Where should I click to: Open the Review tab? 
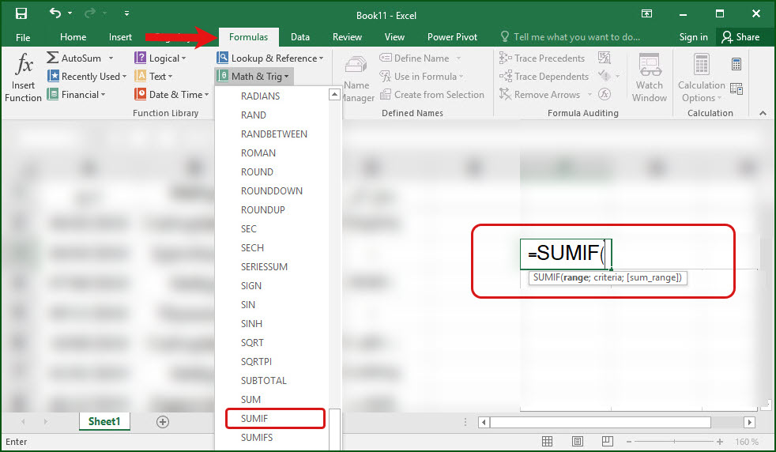[347, 37]
